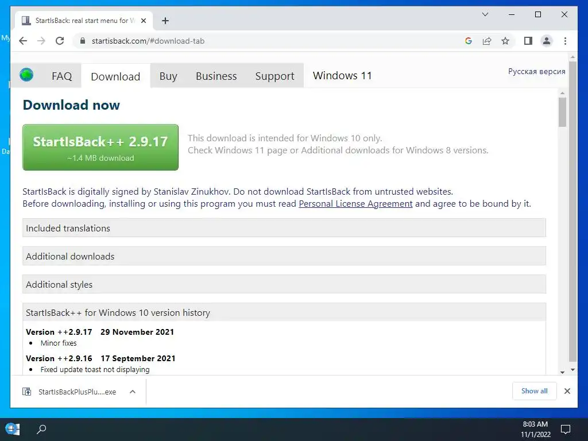Reload the current page
This screenshot has width=588, height=441.
(60, 41)
